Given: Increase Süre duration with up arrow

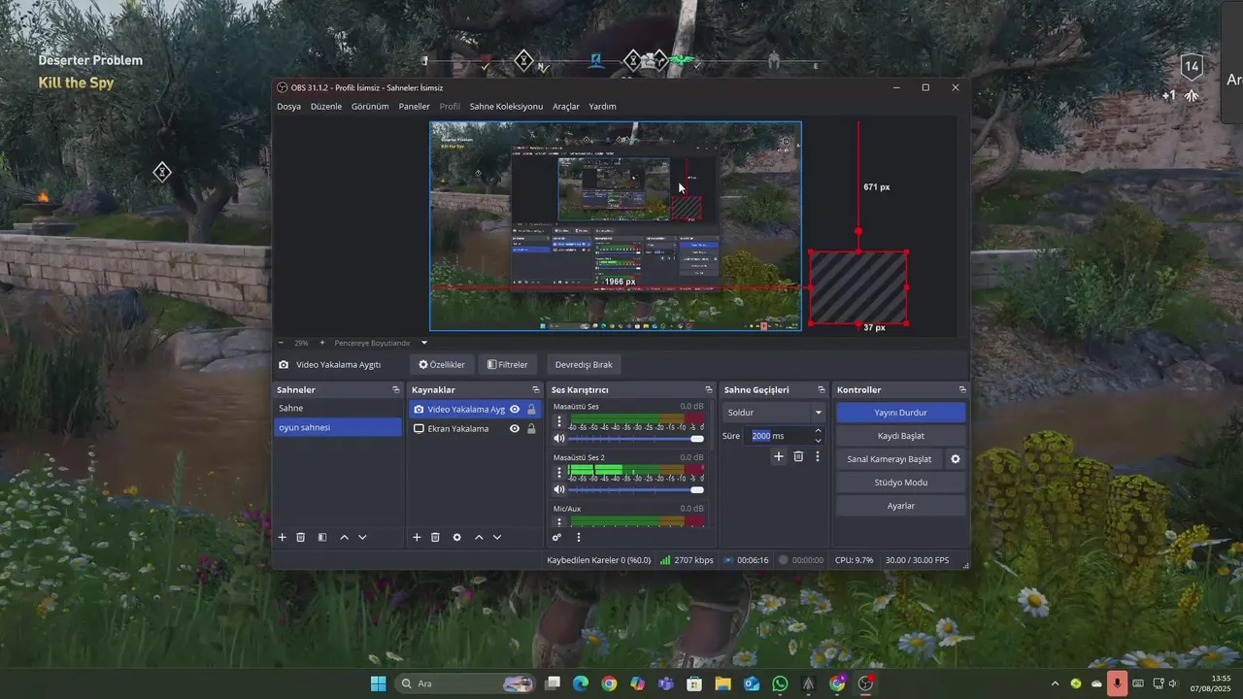Looking at the screenshot, I should (818, 431).
